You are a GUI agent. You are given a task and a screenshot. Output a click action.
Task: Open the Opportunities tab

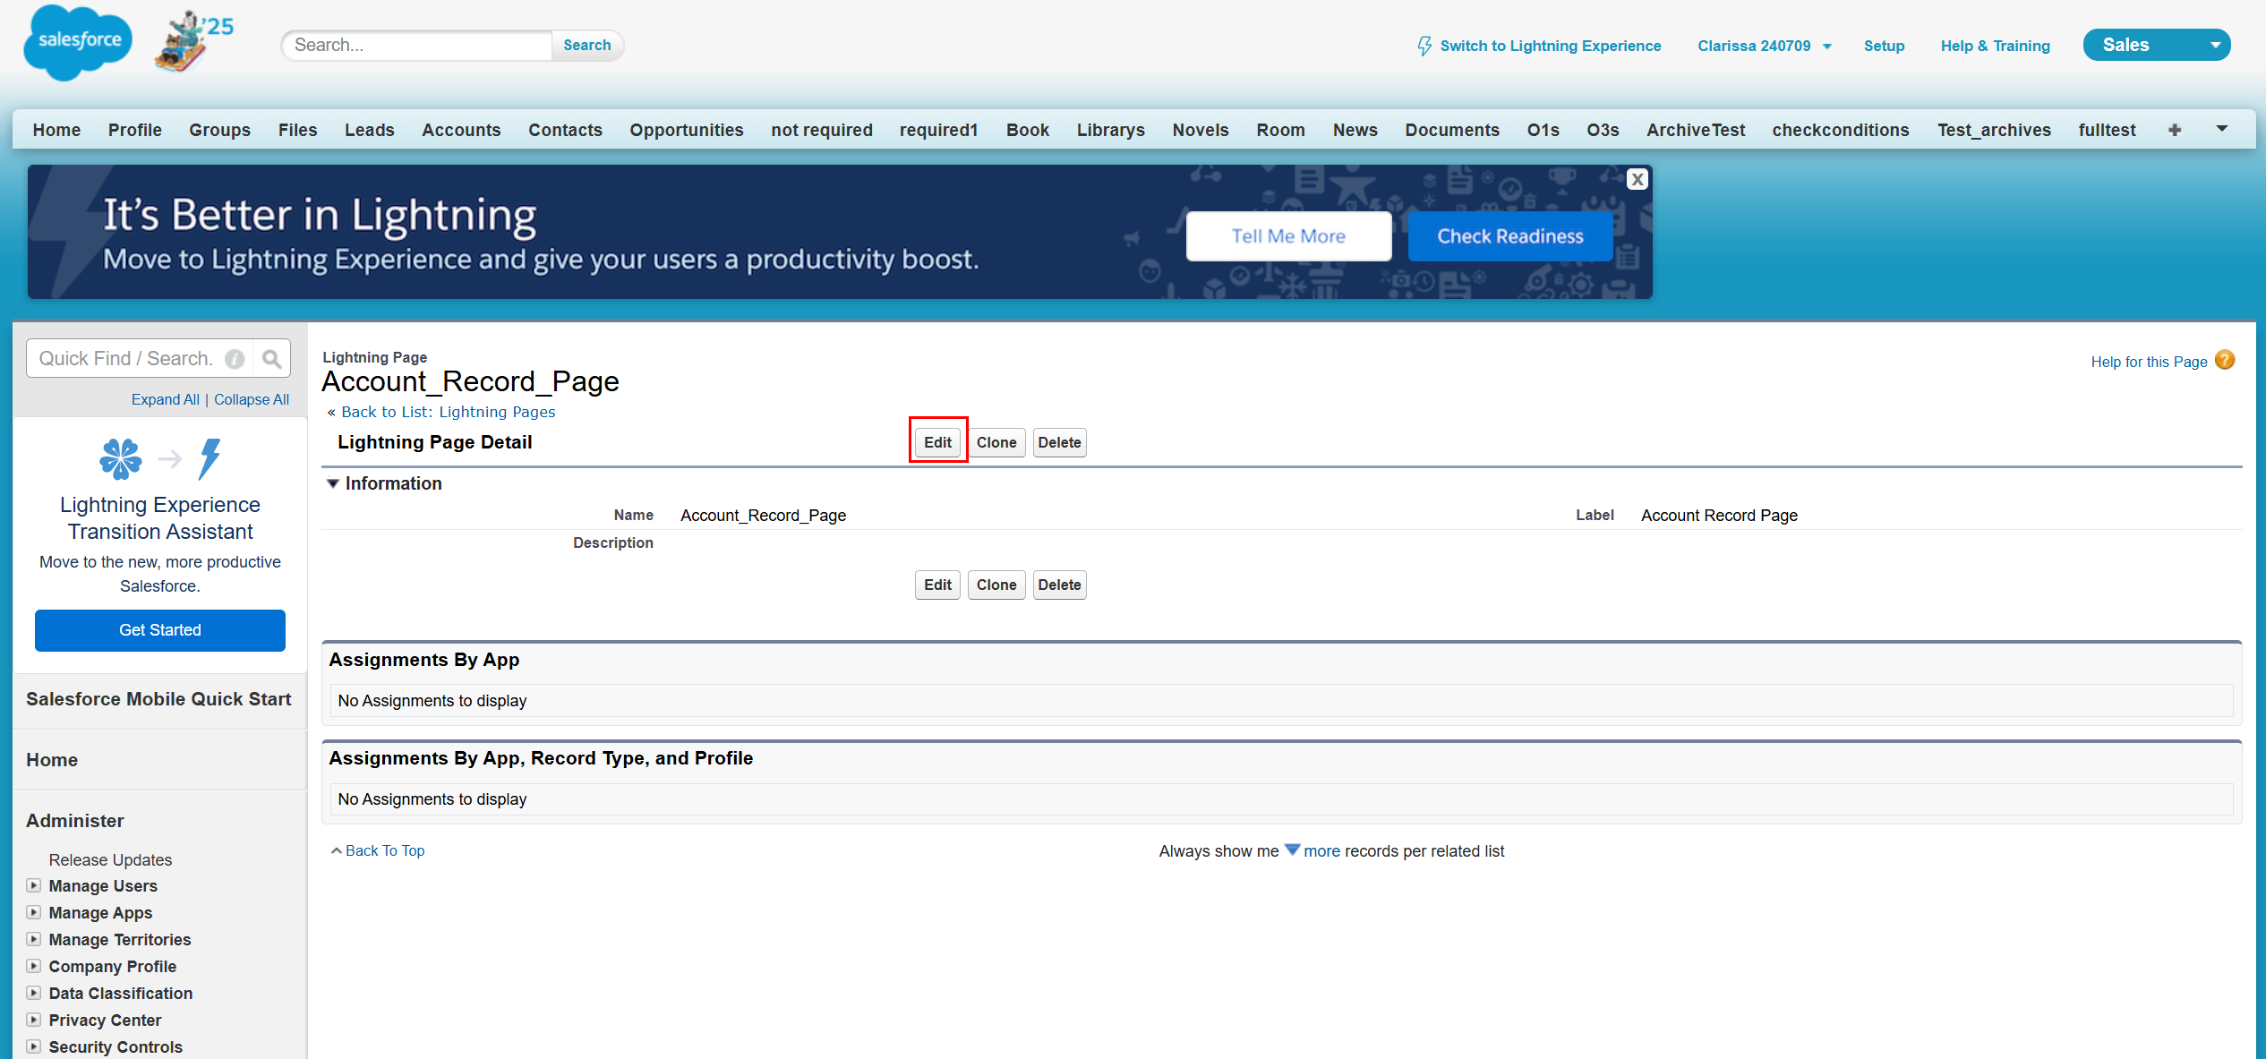click(x=686, y=130)
